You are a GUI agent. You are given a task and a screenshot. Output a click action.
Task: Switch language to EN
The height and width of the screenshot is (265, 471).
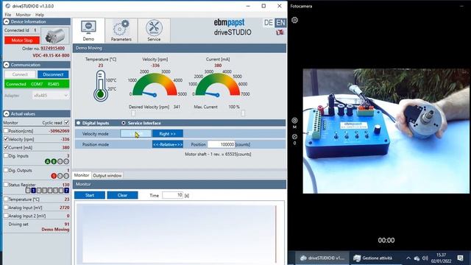[x=280, y=23]
